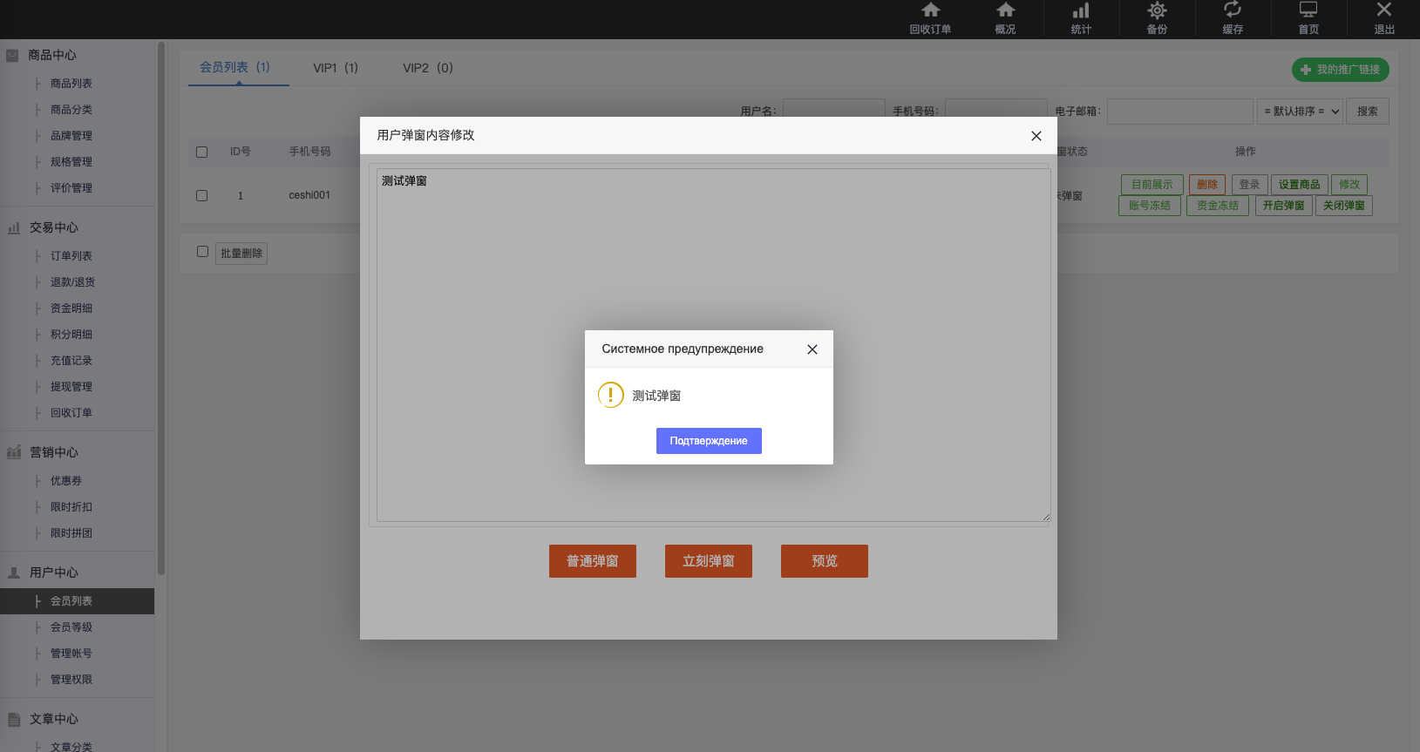Screen dimensions: 1420x752
Task: Toggle the checkbox beside 批量删除
Action: coord(203,252)
